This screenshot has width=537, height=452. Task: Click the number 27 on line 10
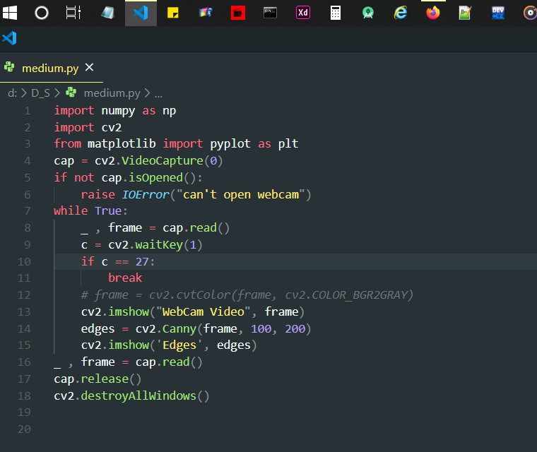tap(142, 261)
